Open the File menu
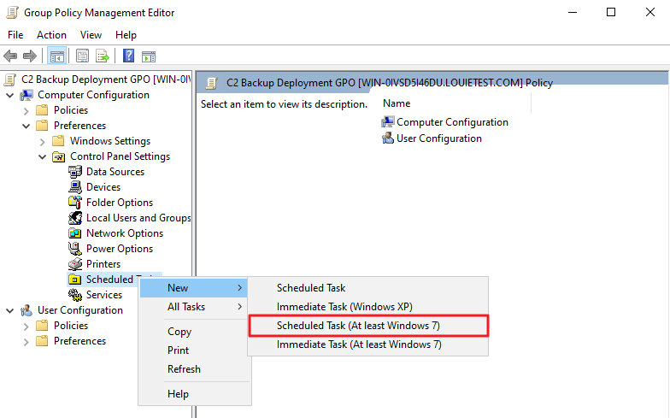Screen dimensions: 670x418 click(x=15, y=35)
